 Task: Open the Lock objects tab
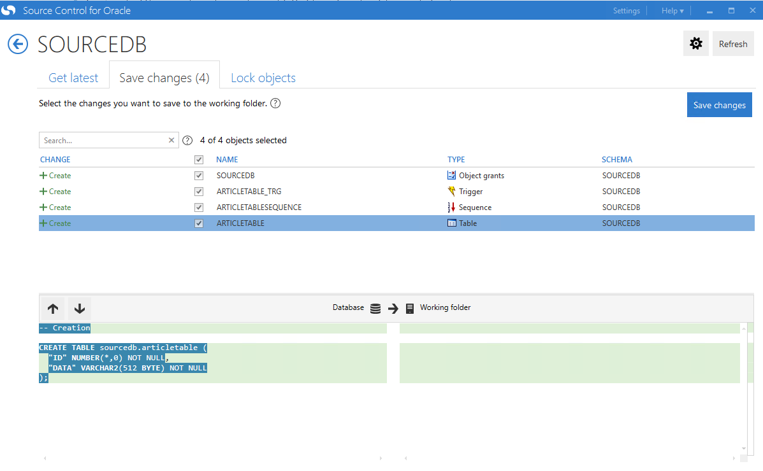click(263, 78)
